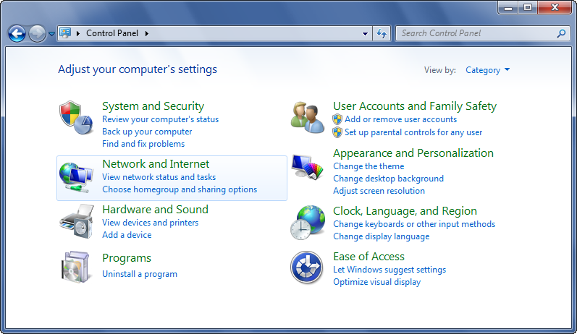Open Find and fix problems
The height and width of the screenshot is (334, 577).
[143, 144]
